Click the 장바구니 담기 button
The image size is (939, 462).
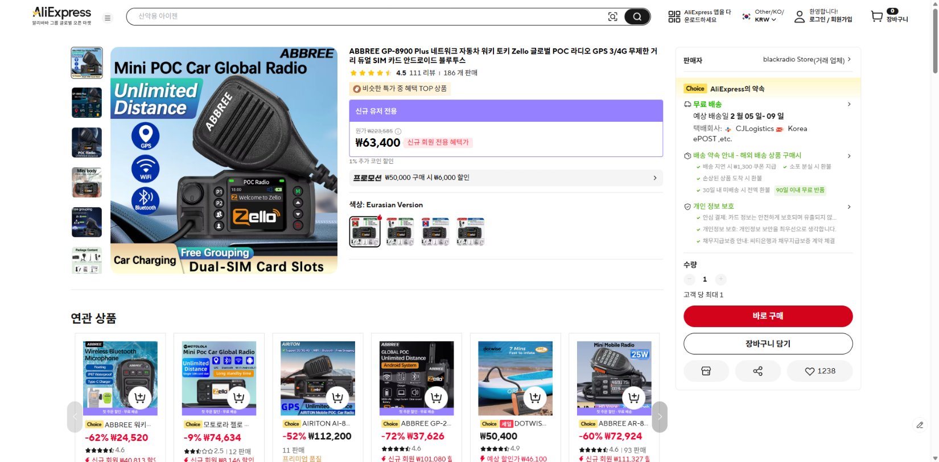click(768, 344)
